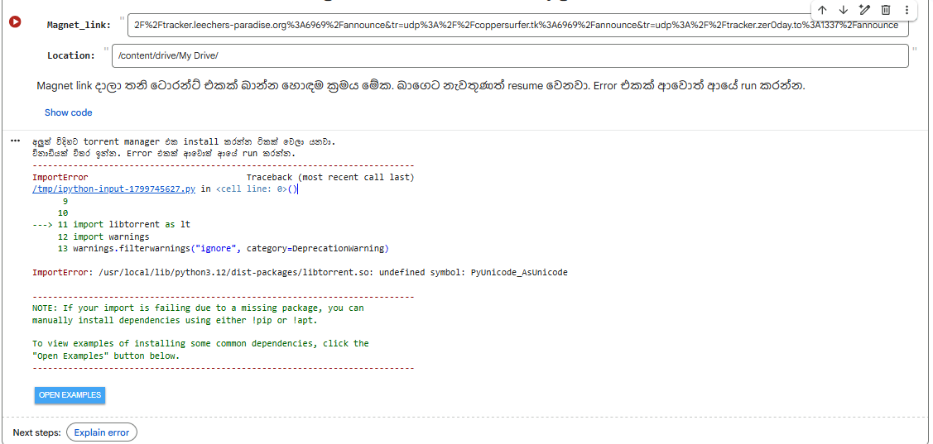
Task: Open output options three-dot icon beside output
Action: pos(16,141)
